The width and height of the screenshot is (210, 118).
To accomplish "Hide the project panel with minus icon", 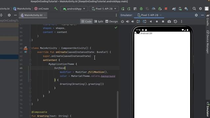I will (15, 15).
